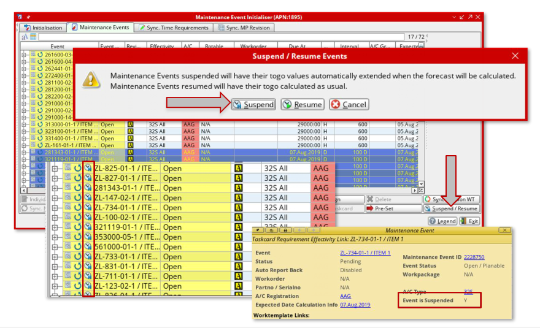Open Maintenance Event ID 2228750 link
This screenshot has width=540, height=328.
[x=474, y=257]
